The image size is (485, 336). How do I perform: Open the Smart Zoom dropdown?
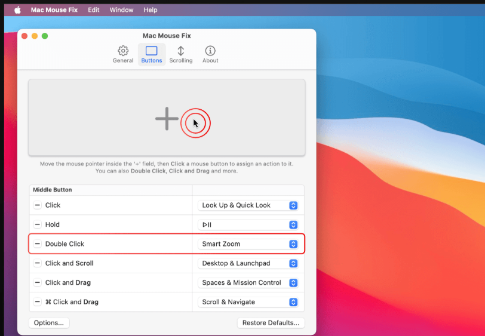(248, 244)
